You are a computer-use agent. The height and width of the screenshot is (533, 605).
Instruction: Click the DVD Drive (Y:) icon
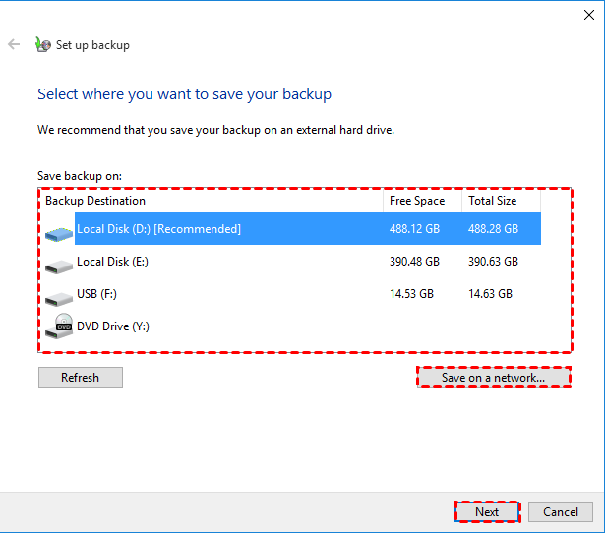[62, 326]
